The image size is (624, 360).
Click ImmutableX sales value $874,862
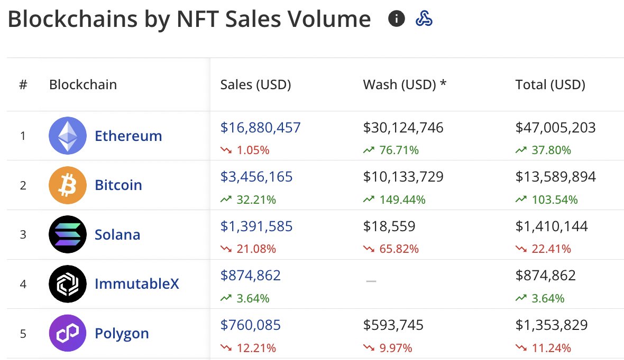(x=250, y=276)
